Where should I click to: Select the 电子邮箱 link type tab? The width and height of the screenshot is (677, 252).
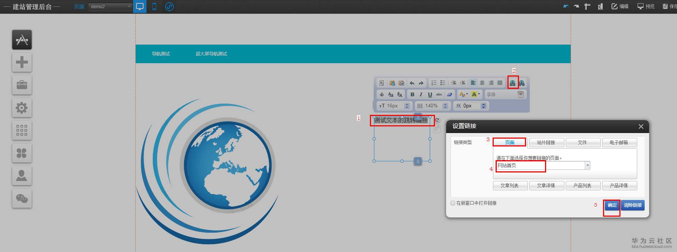[619, 142]
